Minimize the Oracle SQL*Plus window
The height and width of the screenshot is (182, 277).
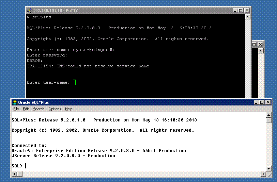256,102
